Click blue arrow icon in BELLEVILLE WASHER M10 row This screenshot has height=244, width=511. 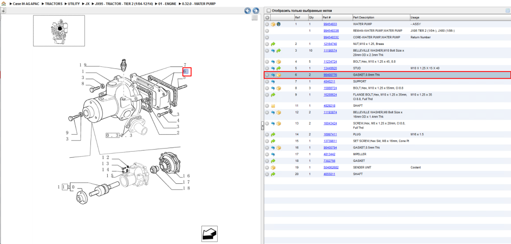273,51
